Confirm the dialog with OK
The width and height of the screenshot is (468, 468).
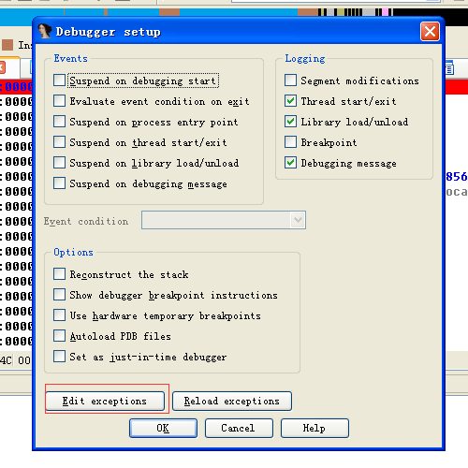click(x=163, y=428)
